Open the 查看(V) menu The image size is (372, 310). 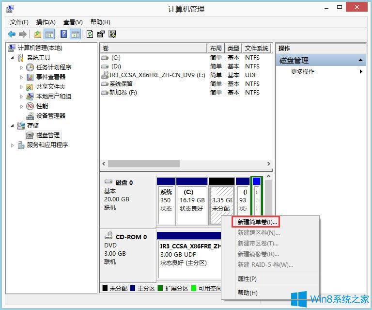(73, 22)
